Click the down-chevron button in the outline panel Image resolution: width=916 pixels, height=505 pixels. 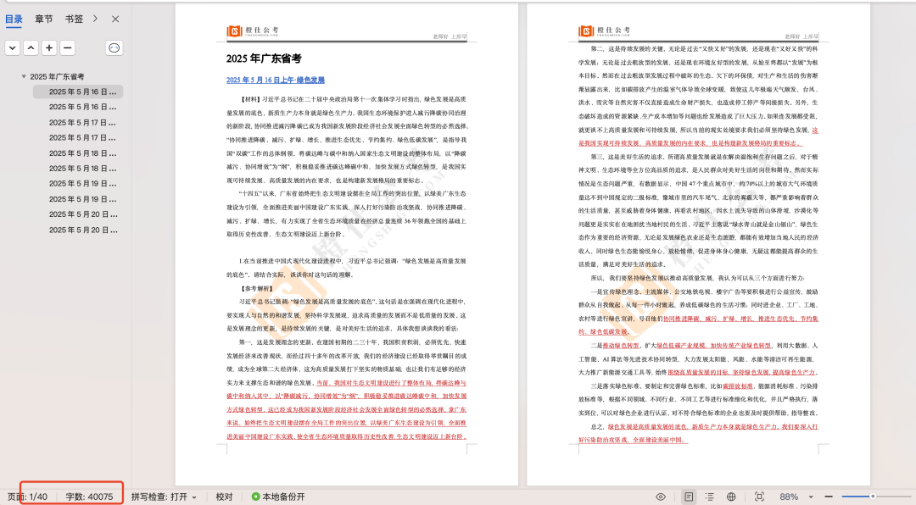pos(13,48)
